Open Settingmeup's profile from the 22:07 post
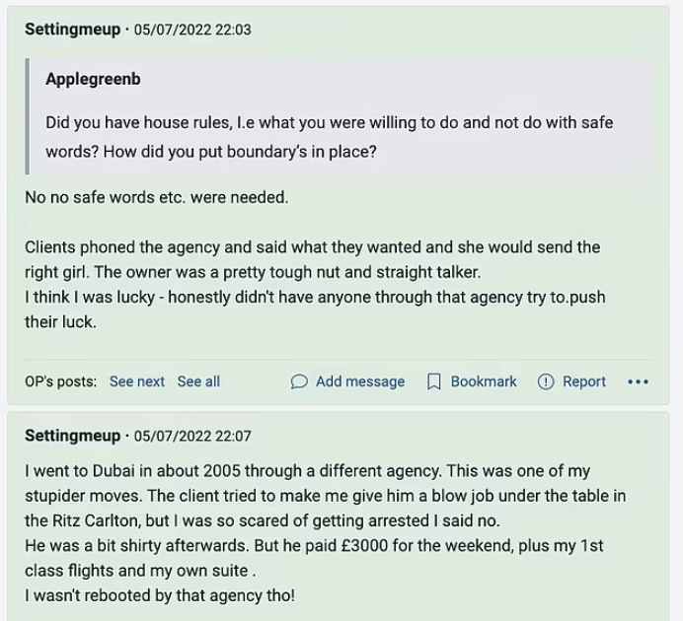This screenshot has width=683, height=621. click(x=72, y=435)
